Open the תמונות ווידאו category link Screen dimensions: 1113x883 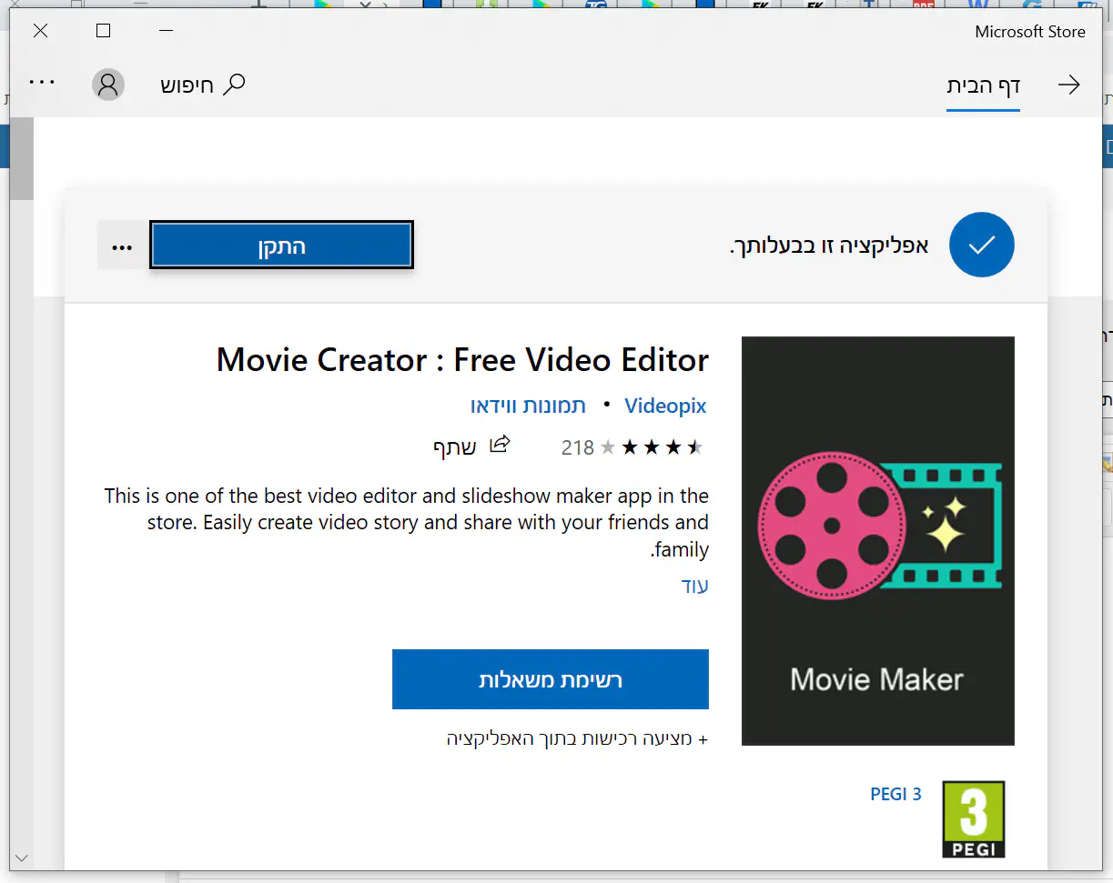click(x=528, y=406)
